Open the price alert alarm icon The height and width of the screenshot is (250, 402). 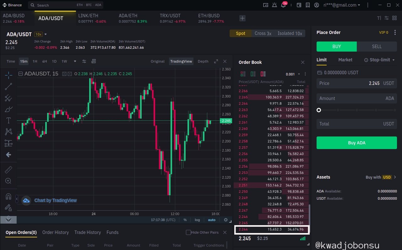point(275,5)
